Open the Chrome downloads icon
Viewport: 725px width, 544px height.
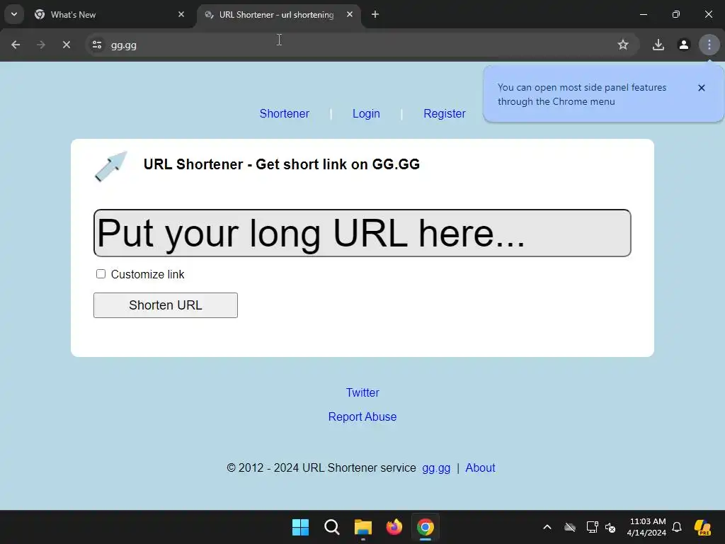click(658, 45)
